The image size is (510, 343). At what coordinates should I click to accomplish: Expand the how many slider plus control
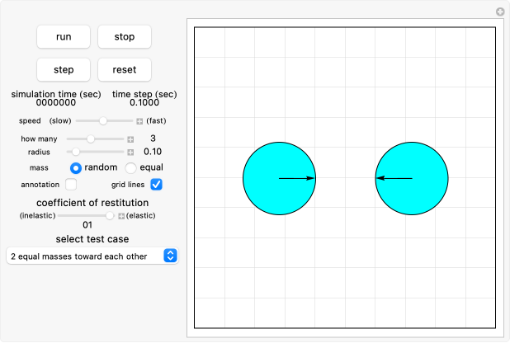click(130, 139)
